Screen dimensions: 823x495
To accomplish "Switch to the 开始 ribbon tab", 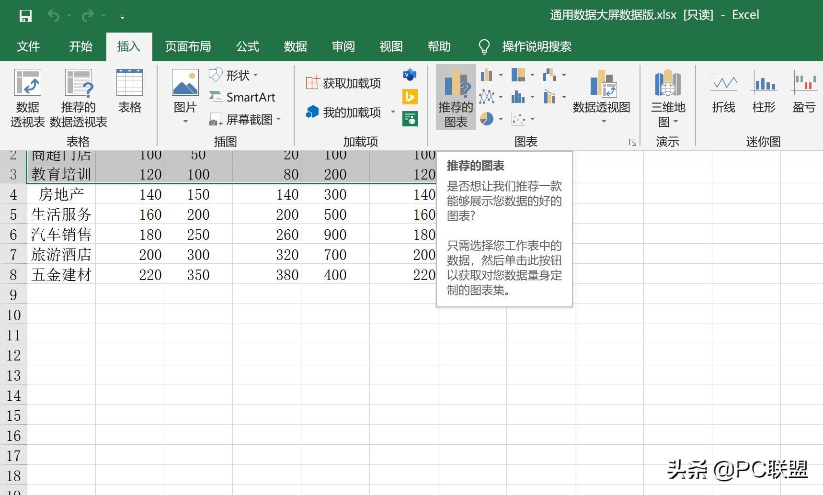I will click(80, 46).
